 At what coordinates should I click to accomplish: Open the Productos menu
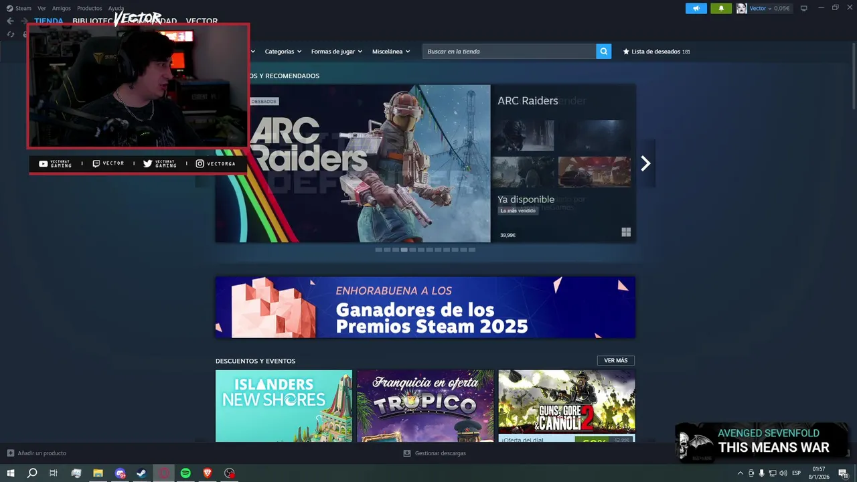90,9
